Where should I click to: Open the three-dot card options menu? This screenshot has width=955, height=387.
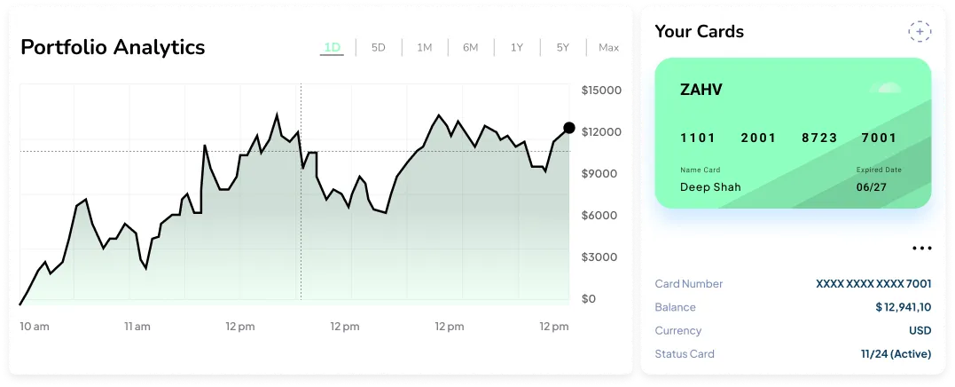(922, 248)
